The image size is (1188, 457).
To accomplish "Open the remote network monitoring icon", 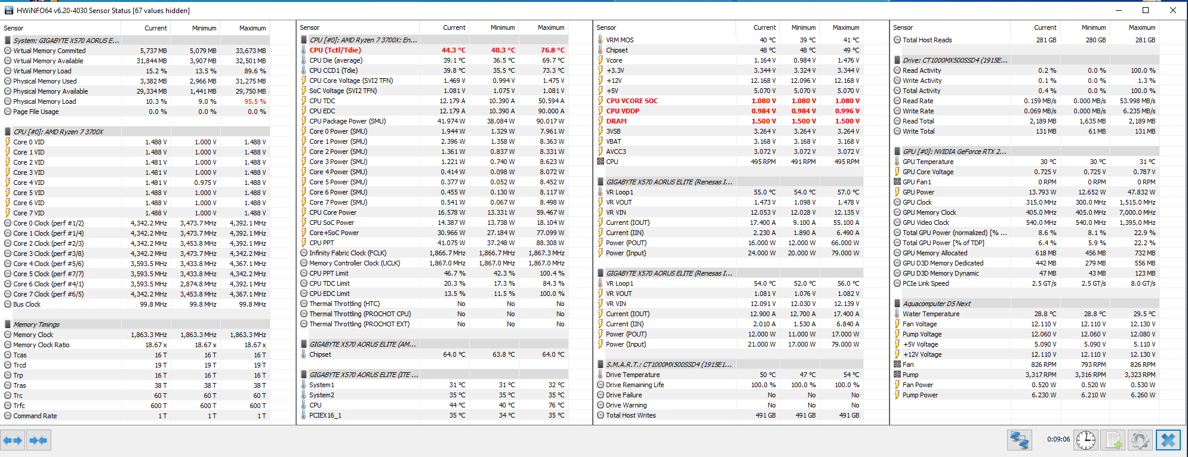I will (x=1019, y=440).
